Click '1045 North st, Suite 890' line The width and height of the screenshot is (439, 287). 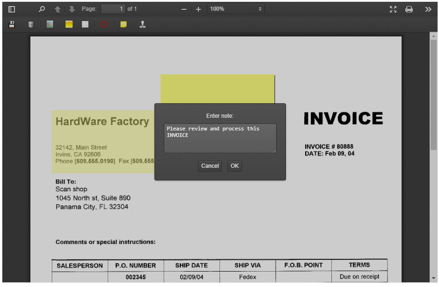pyautogui.click(x=93, y=198)
